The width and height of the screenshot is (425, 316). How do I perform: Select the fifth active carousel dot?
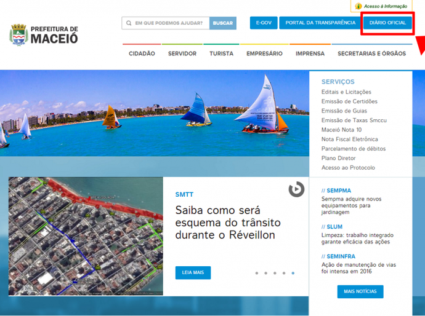293,273
